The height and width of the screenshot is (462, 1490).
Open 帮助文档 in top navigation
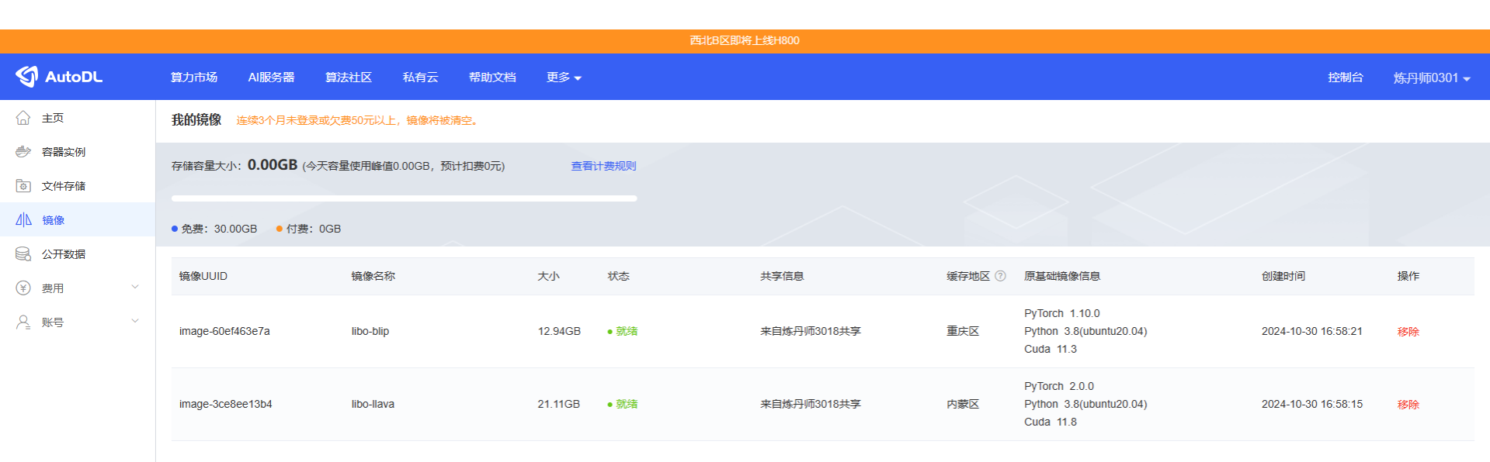point(492,78)
